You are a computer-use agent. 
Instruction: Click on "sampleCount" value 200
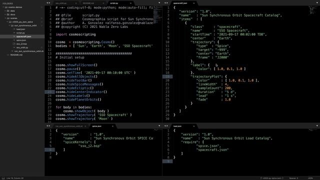[227, 88]
